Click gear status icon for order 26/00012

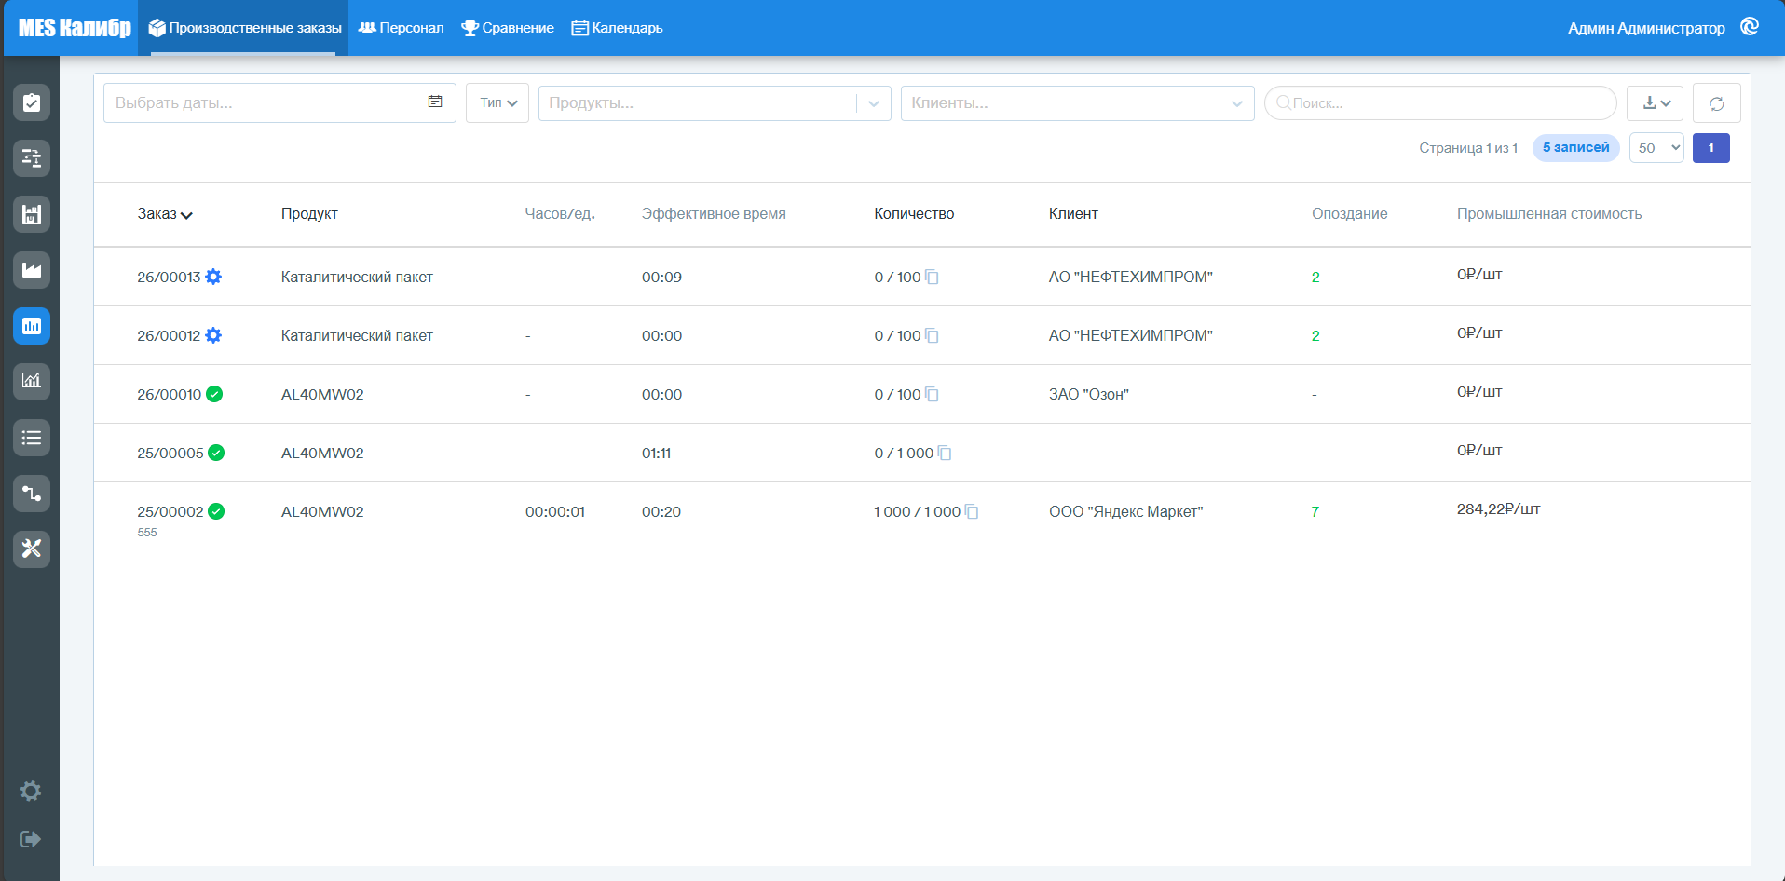[213, 335]
